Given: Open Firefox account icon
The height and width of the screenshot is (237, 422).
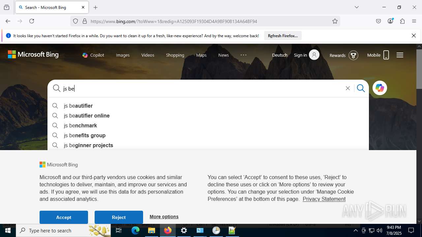Looking at the screenshot, I should [390, 21].
